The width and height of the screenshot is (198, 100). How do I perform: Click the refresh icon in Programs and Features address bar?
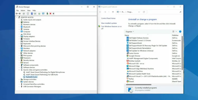(144, 12)
